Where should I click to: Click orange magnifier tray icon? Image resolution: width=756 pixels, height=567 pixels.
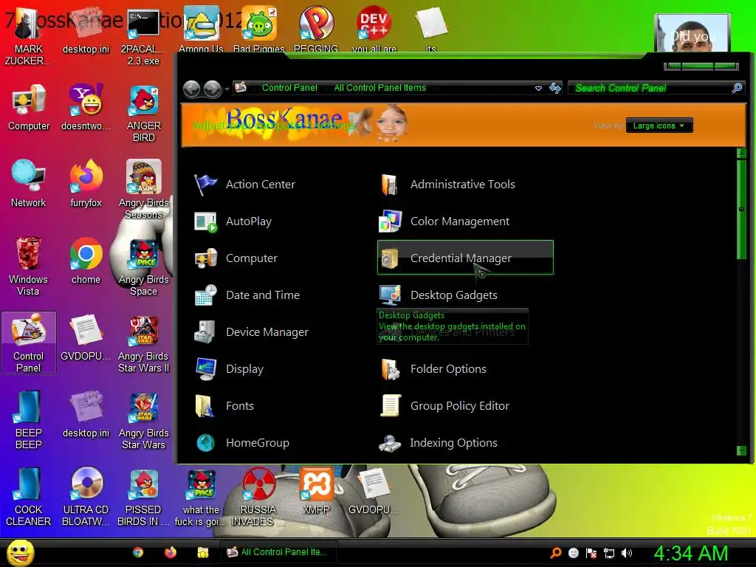coord(556,553)
